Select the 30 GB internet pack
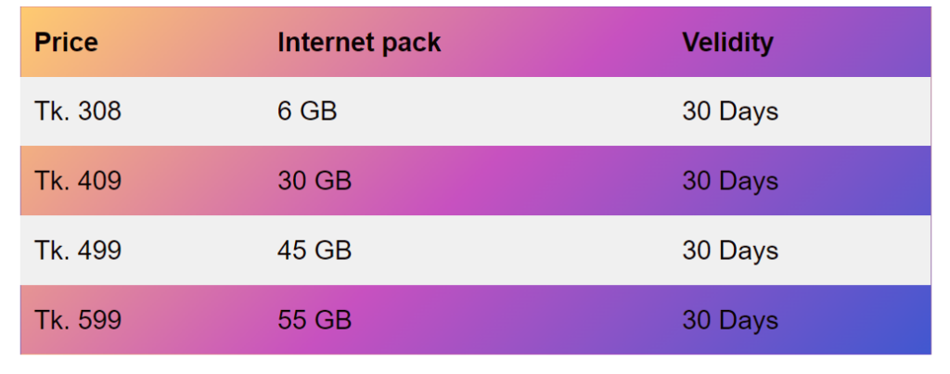The width and height of the screenshot is (950, 374). click(315, 181)
